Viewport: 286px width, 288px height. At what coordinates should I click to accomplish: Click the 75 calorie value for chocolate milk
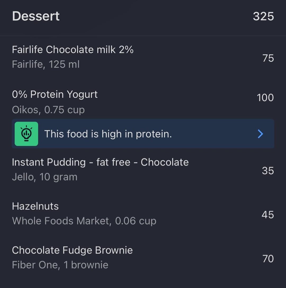pos(268,58)
